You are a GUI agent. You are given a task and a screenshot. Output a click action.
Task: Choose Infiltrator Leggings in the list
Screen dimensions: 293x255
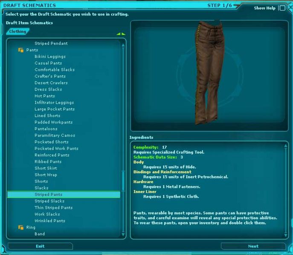(x=54, y=103)
